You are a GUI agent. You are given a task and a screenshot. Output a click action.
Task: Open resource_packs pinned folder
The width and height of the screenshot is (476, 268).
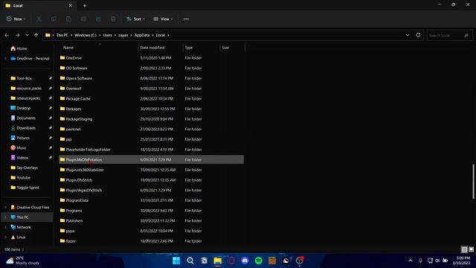tap(26, 89)
